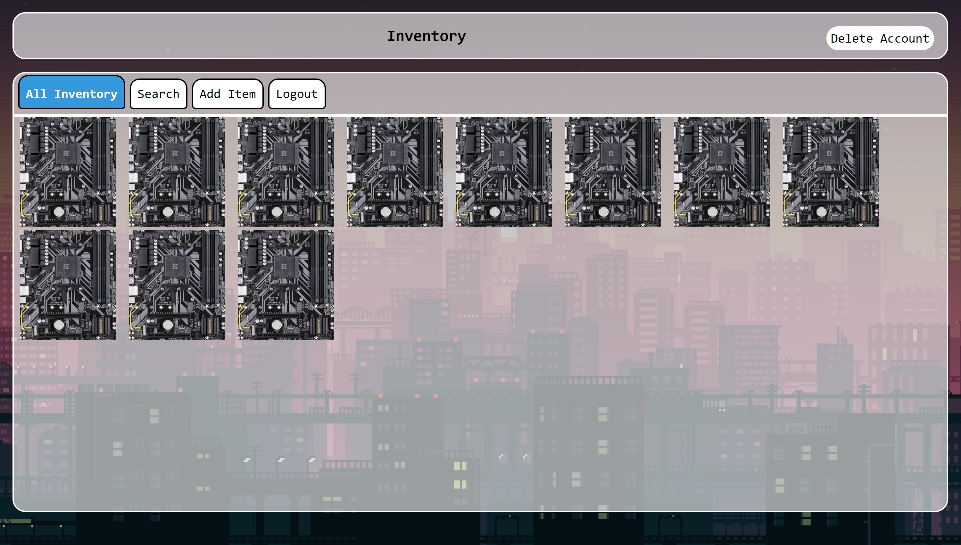Click the Inventory page heading

pos(427,36)
